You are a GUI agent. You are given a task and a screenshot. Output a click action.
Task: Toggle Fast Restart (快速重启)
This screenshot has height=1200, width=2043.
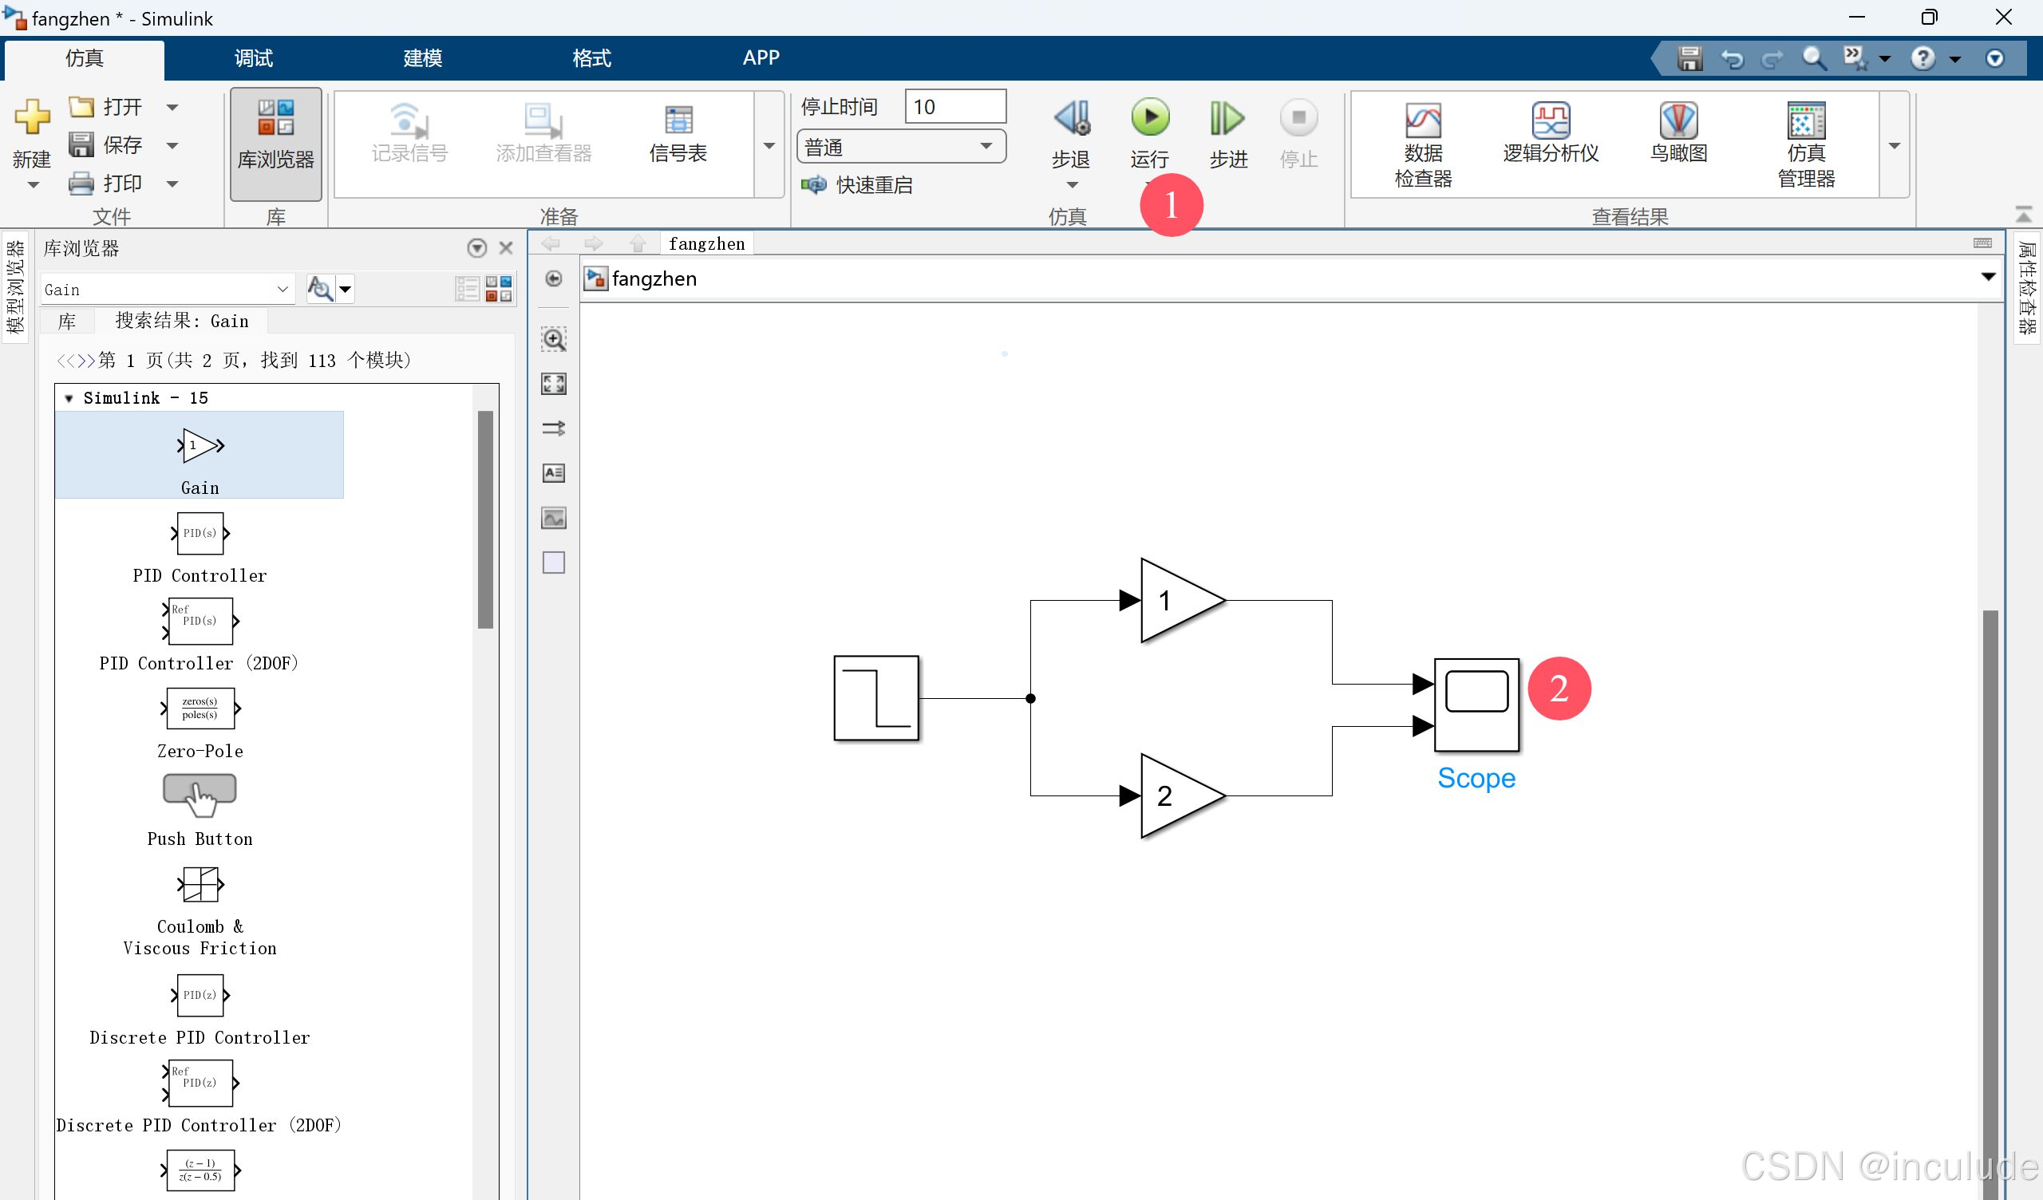pyautogui.click(x=858, y=185)
